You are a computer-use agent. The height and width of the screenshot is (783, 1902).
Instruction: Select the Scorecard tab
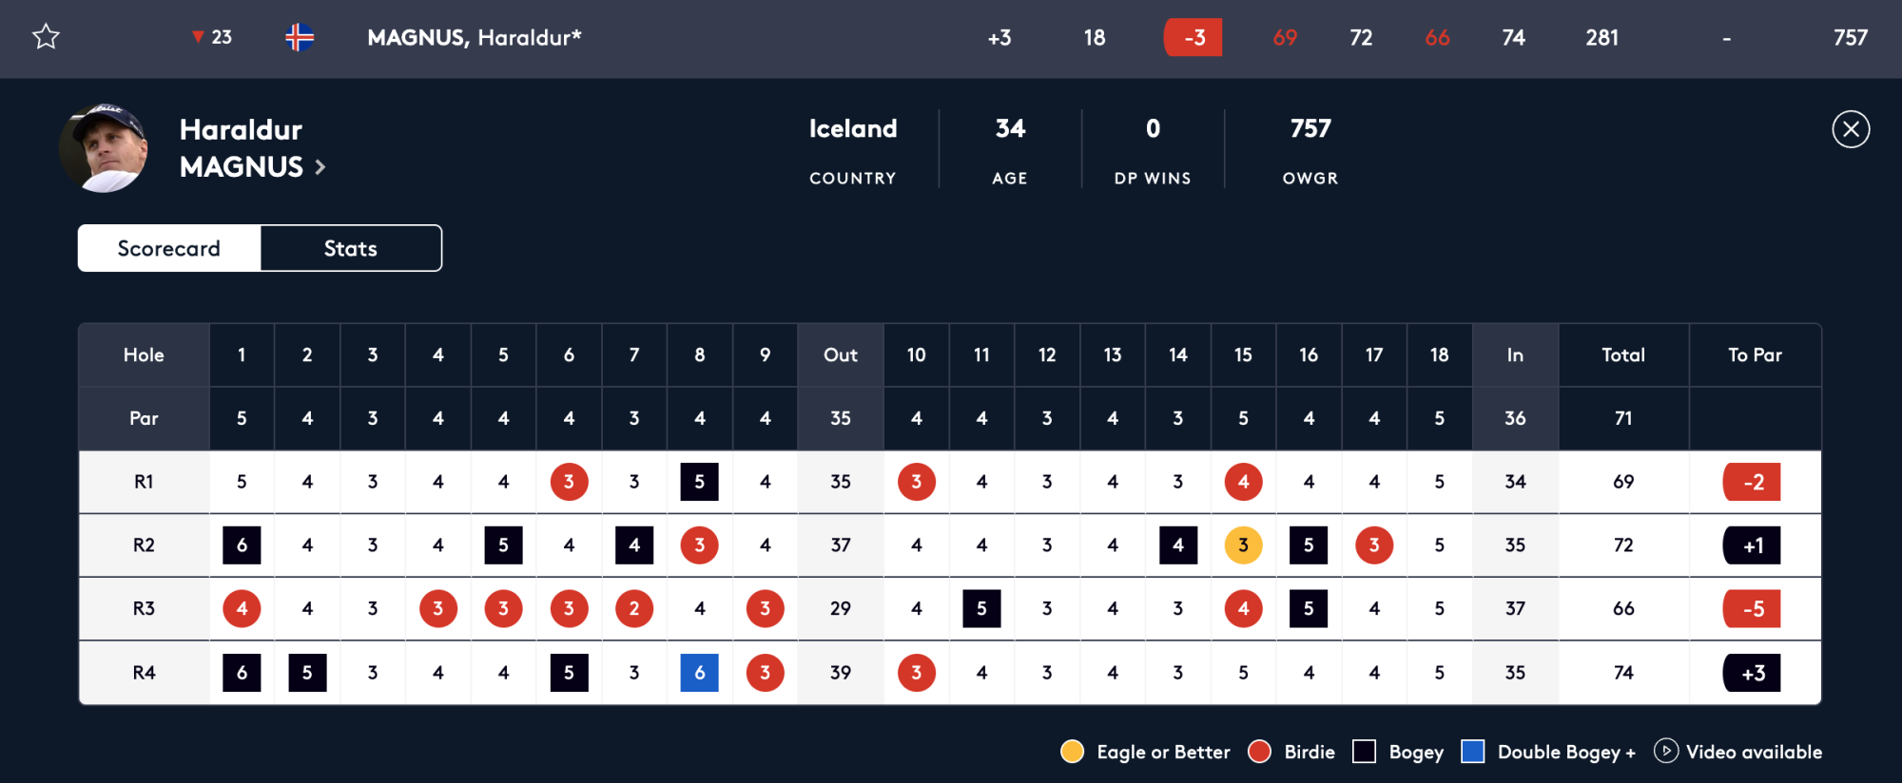pos(168,248)
